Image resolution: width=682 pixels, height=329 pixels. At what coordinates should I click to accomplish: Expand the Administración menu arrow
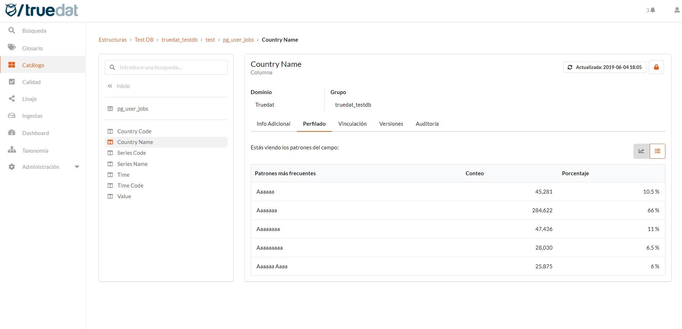coord(77,167)
